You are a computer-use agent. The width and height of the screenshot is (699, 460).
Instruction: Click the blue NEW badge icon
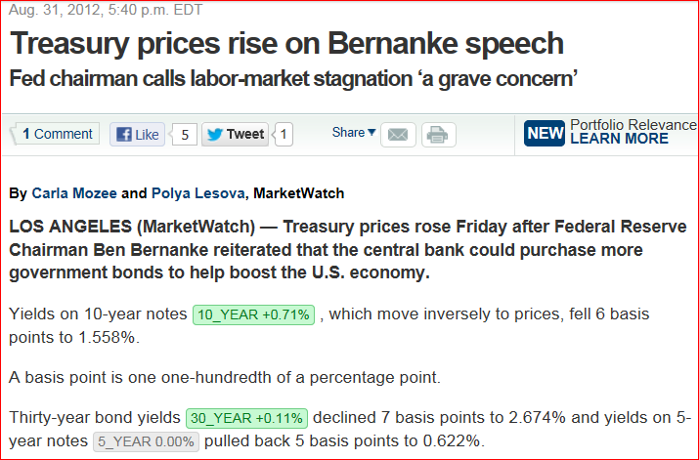tap(545, 133)
